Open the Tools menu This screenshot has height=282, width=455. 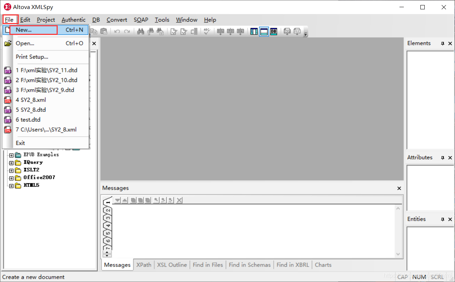(x=162, y=20)
